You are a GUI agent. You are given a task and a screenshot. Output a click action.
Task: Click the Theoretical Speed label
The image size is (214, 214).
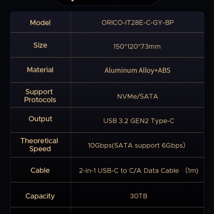tap(40, 145)
